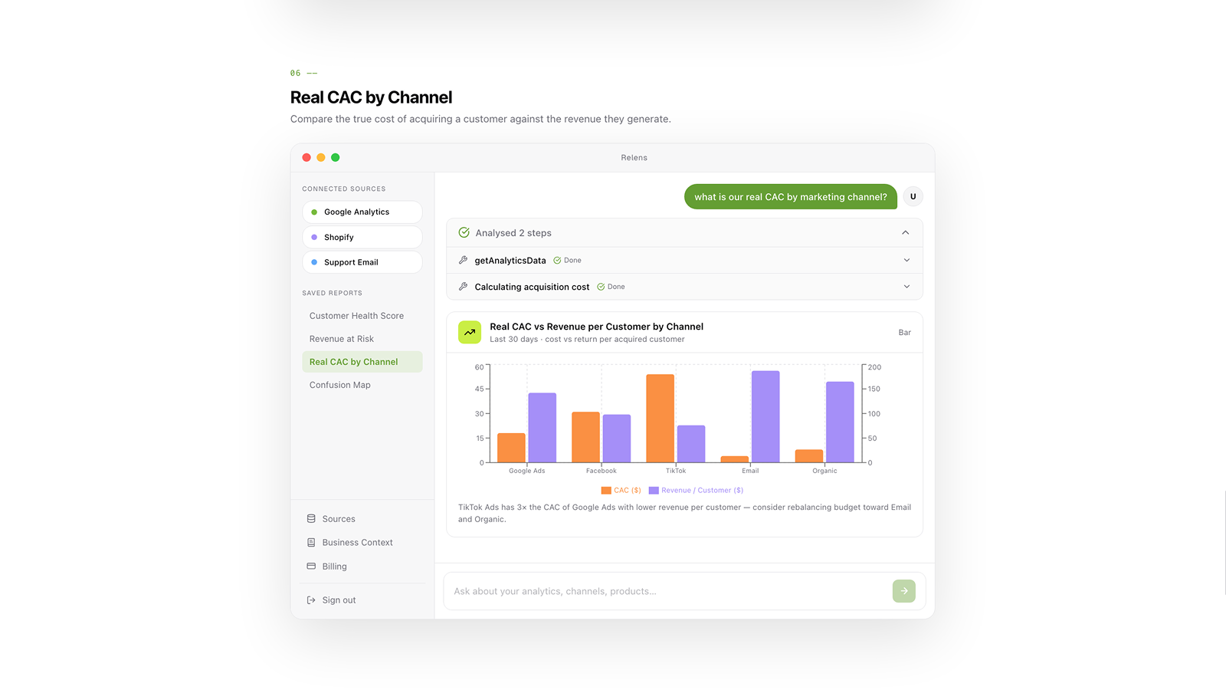The height and width of the screenshot is (690, 1226).
Task: Click the green send arrow button
Action: pyautogui.click(x=904, y=591)
